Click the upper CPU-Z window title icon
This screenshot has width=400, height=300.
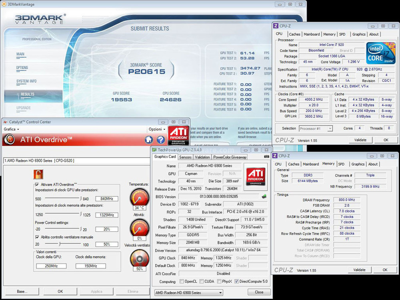[276, 26]
